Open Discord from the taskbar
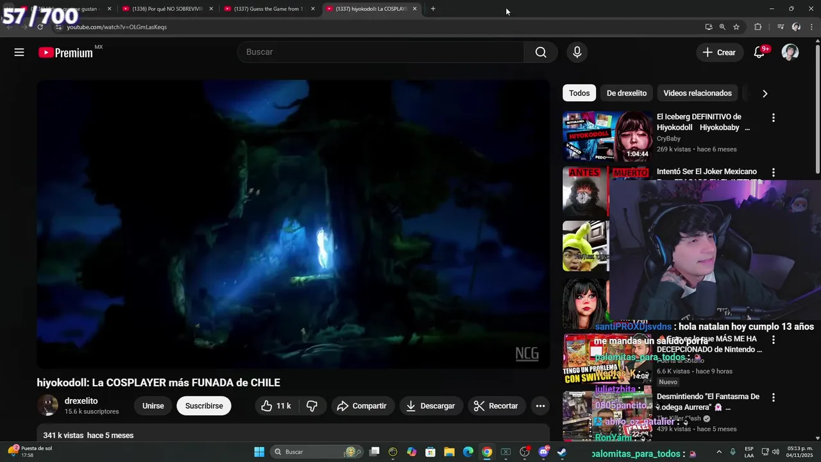Viewport: 821px width, 462px height. [543, 452]
